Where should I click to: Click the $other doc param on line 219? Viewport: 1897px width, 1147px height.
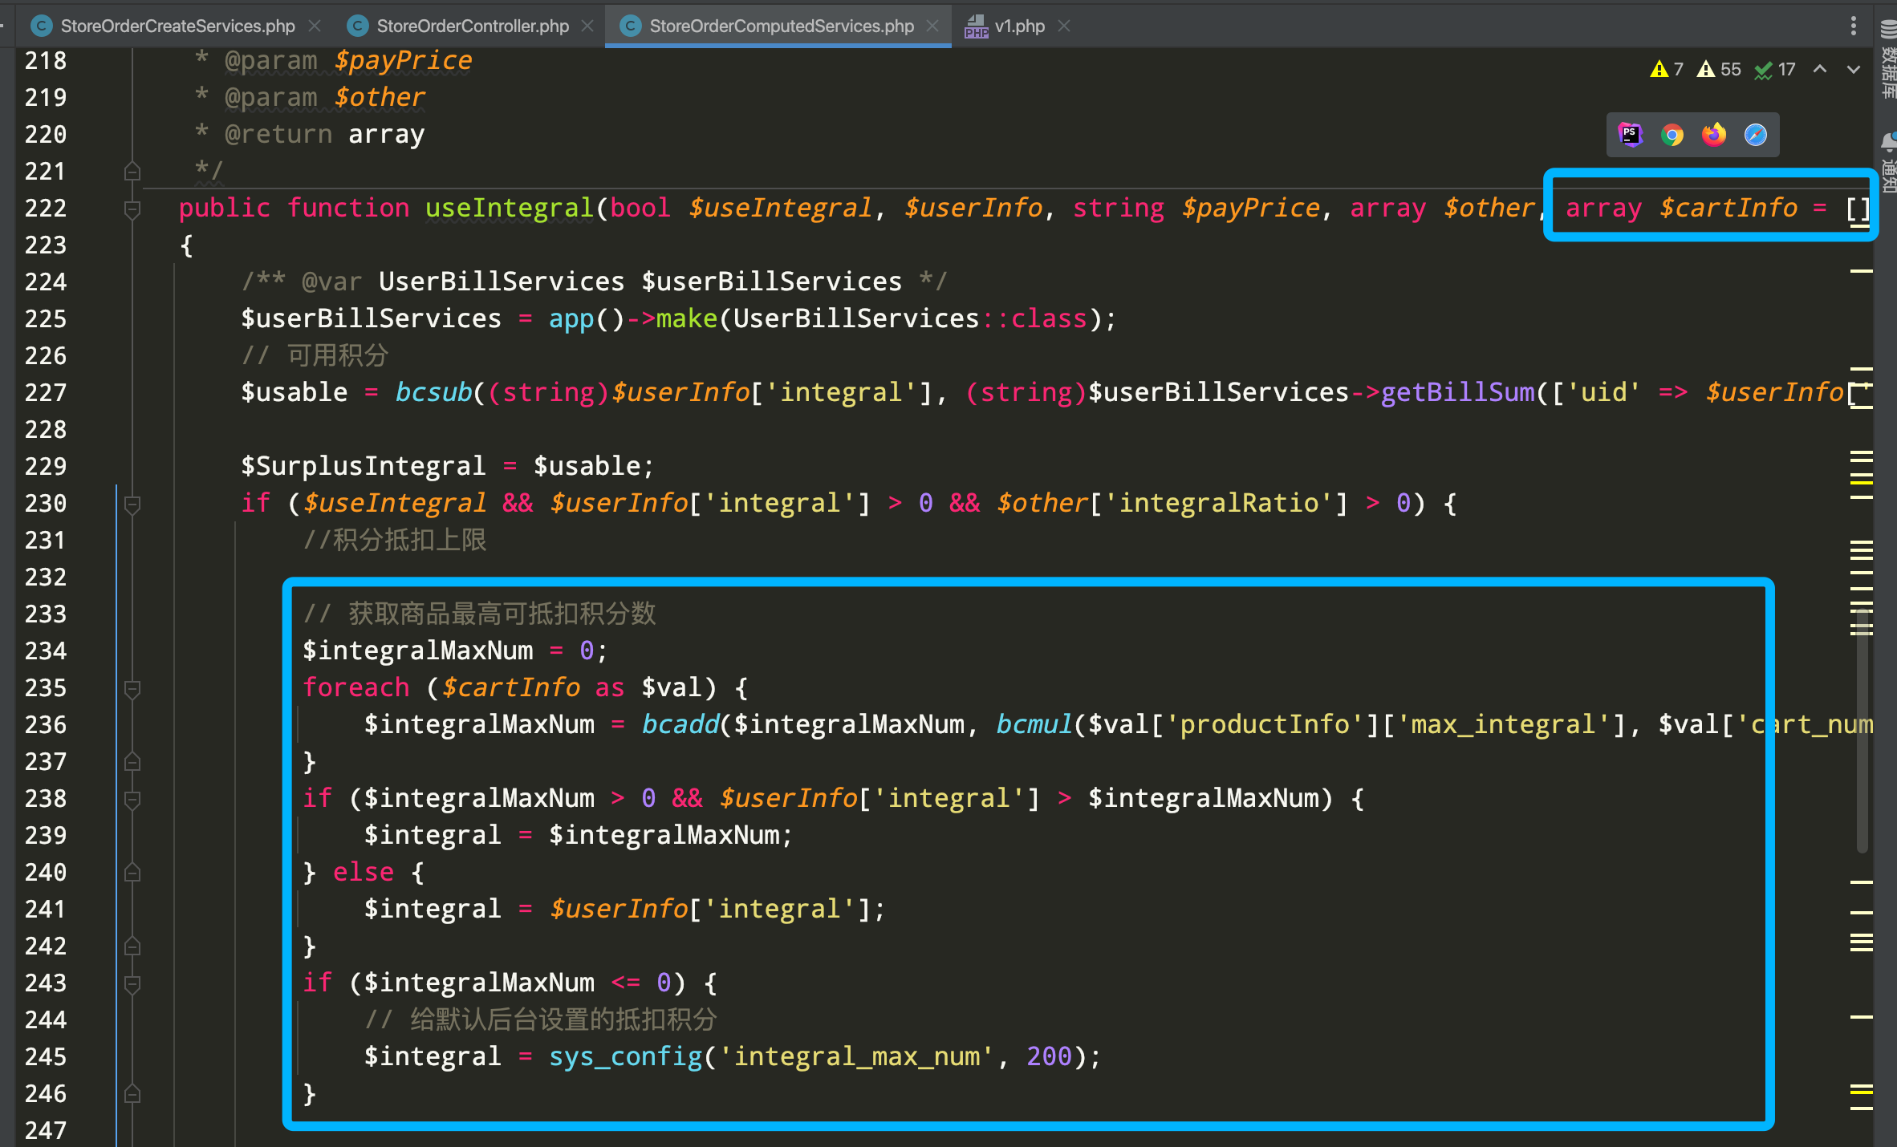pyautogui.click(x=380, y=97)
